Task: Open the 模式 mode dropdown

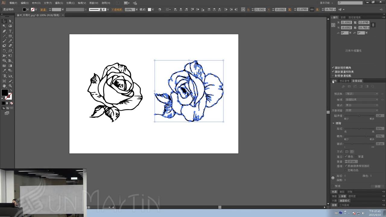Action: click(x=362, y=105)
